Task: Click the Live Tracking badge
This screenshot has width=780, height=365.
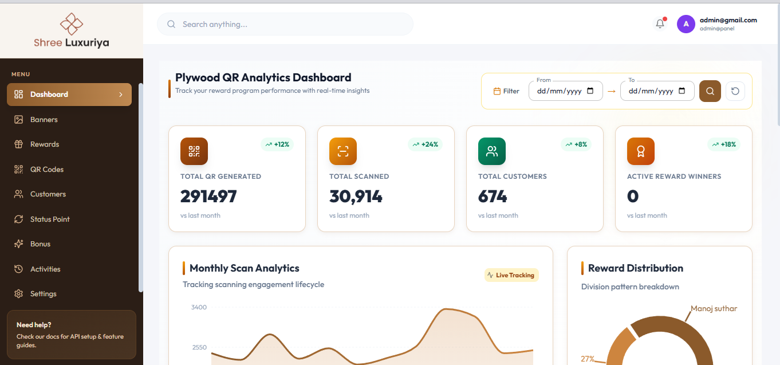Action: tap(511, 275)
